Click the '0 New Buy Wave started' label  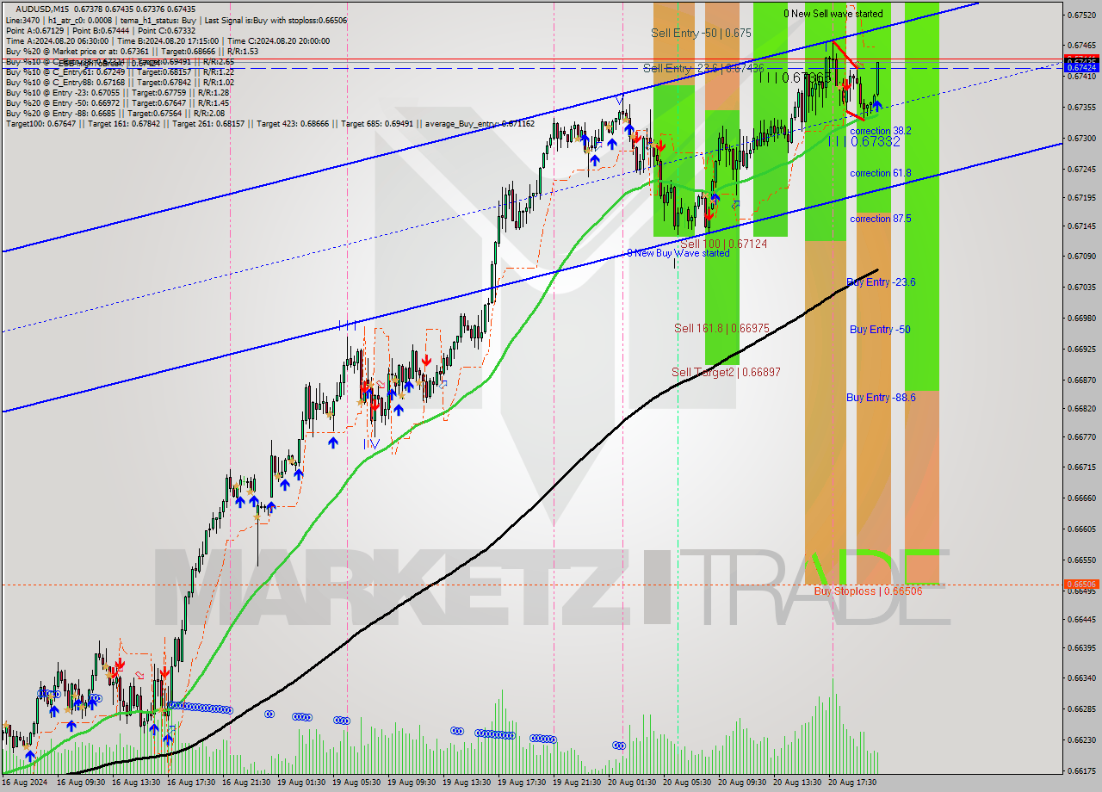click(678, 253)
